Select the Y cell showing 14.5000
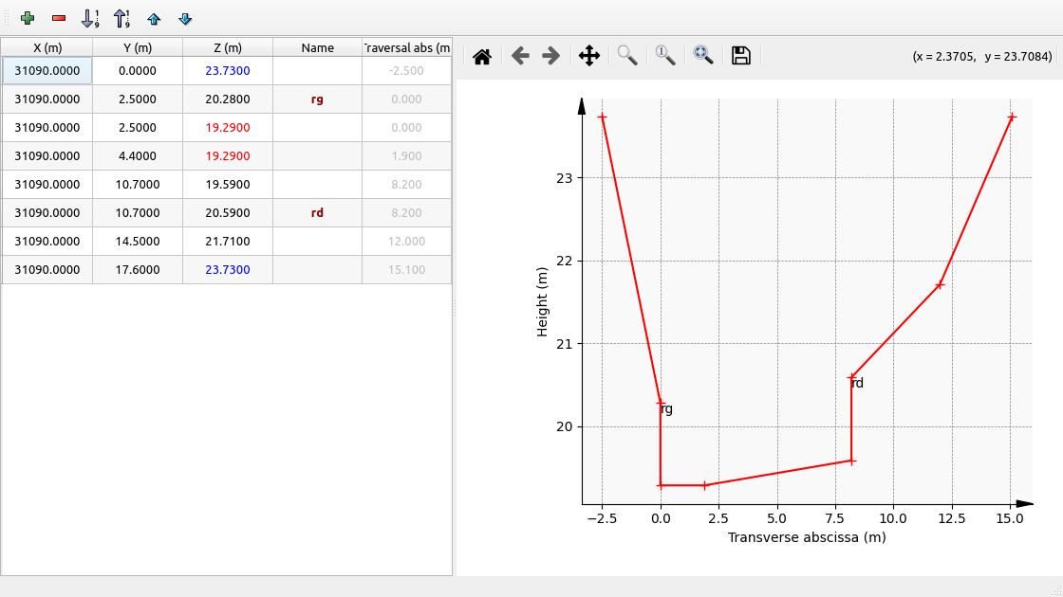The image size is (1063, 597). tap(138, 241)
